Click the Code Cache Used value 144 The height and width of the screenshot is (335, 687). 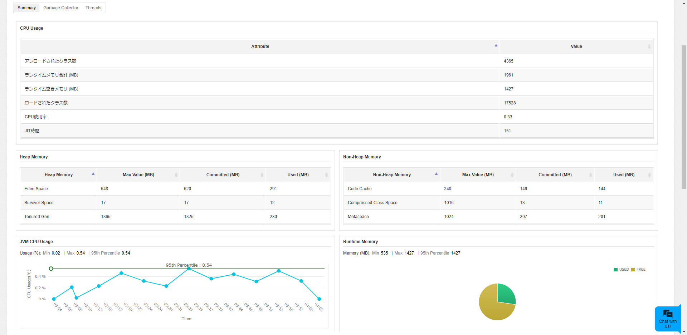pyautogui.click(x=601, y=189)
